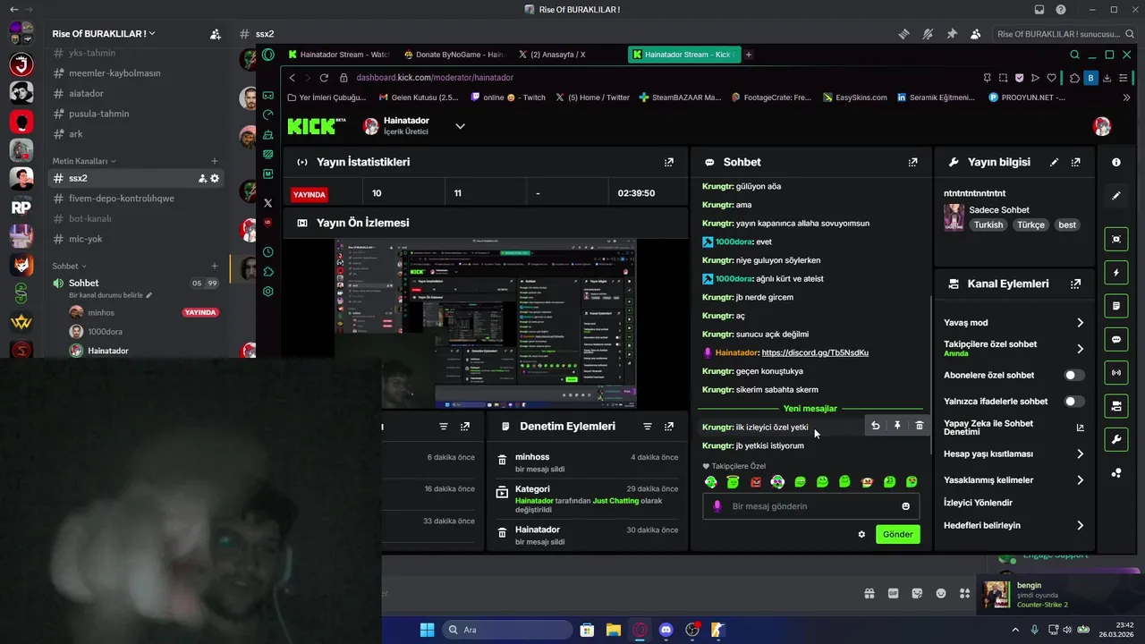Toggle the chat bubble widget in sidebar
The image size is (1145, 644).
(x=1116, y=340)
